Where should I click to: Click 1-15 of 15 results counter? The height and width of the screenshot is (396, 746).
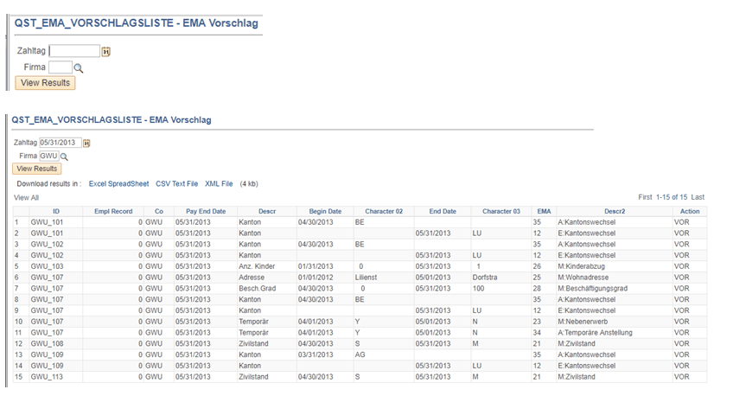[x=672, y=197]
